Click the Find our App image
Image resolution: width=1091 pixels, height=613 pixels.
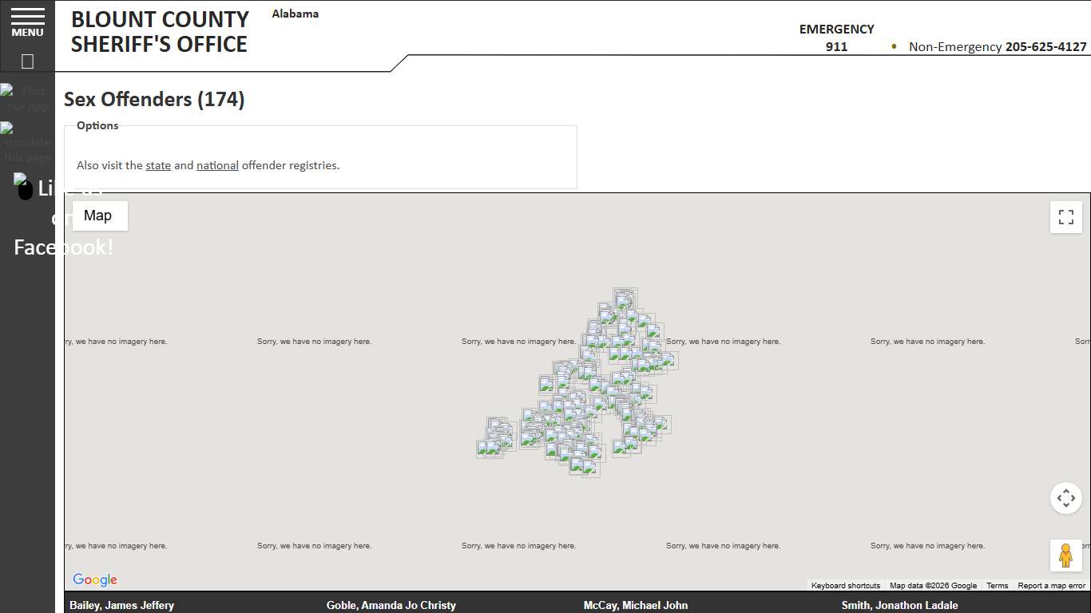(x=27, y=98)
